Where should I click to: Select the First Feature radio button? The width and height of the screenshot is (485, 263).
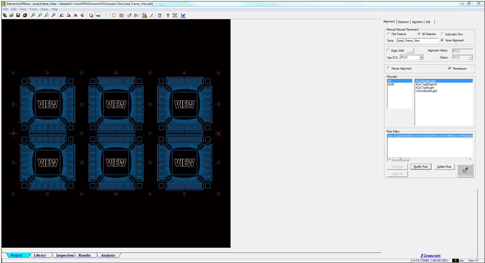click(x=389, y=34)
